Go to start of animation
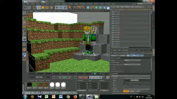 coord(54,77)
